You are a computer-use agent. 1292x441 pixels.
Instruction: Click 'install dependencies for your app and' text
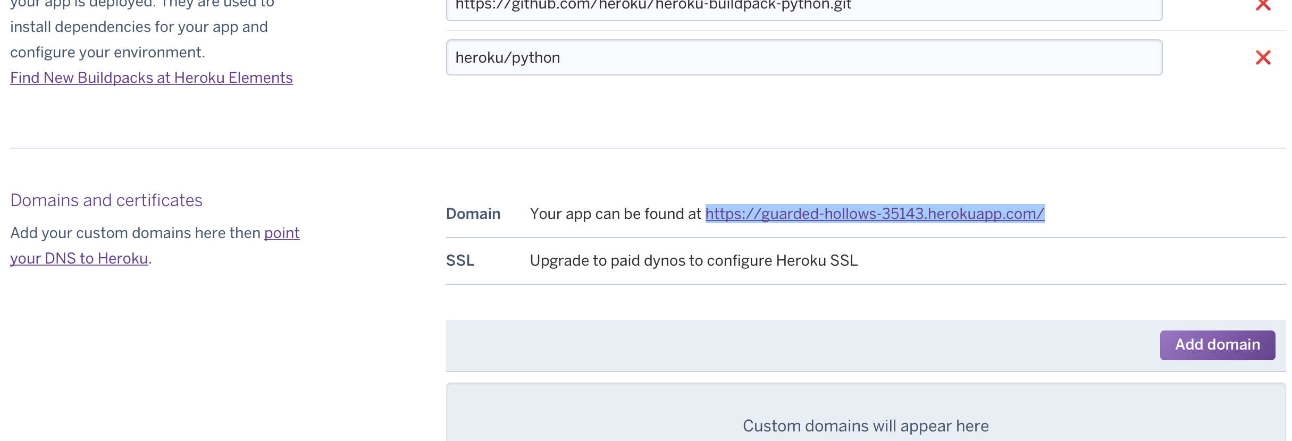coord(139,27)
